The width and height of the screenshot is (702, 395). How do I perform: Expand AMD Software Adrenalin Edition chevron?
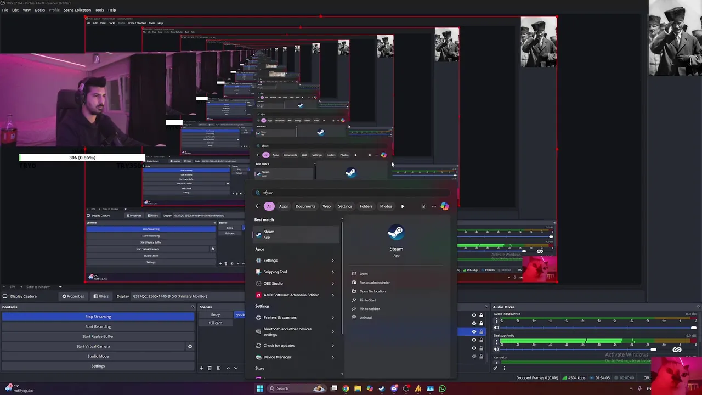click(x=332, y=295)
